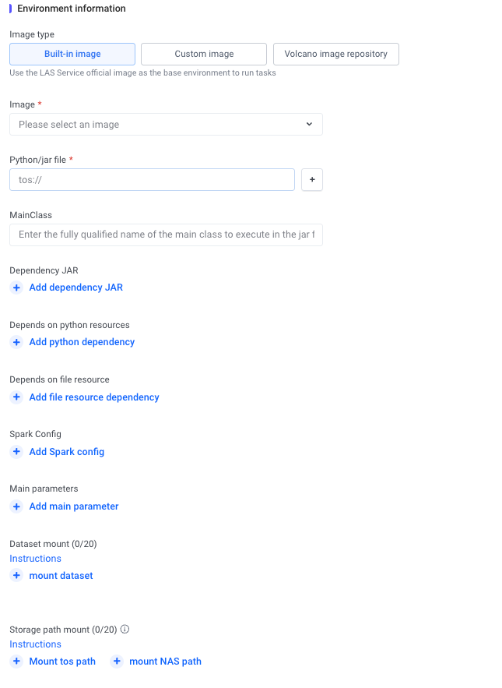Open the Image selection dropdown
502x688 pixels.
(156, 125)
